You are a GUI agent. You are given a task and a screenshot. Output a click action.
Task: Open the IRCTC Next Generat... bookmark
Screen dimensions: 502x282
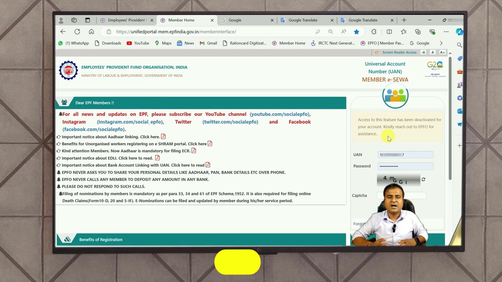333,43
